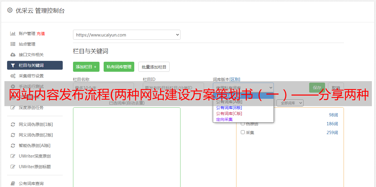This screenshot has height=187, width=376.
Task: Open 深度原创任务 via its edit icon
Action: click(x=13, y=108)
